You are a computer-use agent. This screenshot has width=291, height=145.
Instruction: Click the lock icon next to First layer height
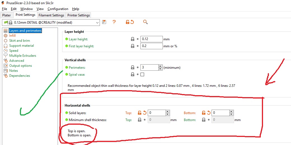tap(133, 46)
